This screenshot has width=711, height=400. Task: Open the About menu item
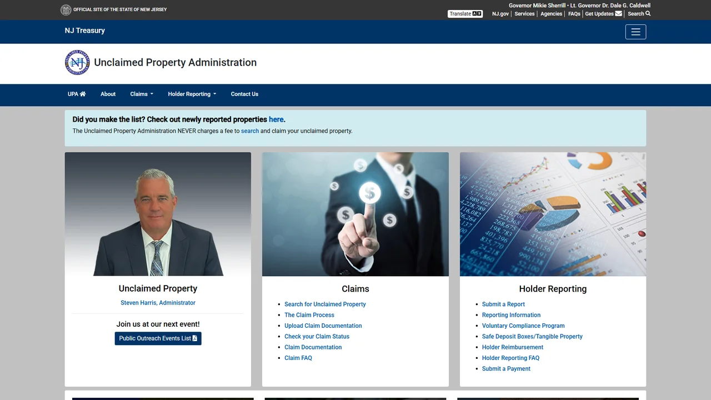point(108,94)
